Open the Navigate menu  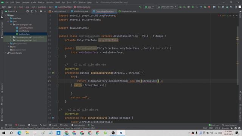pyautogui.click(x=25, y=3)
